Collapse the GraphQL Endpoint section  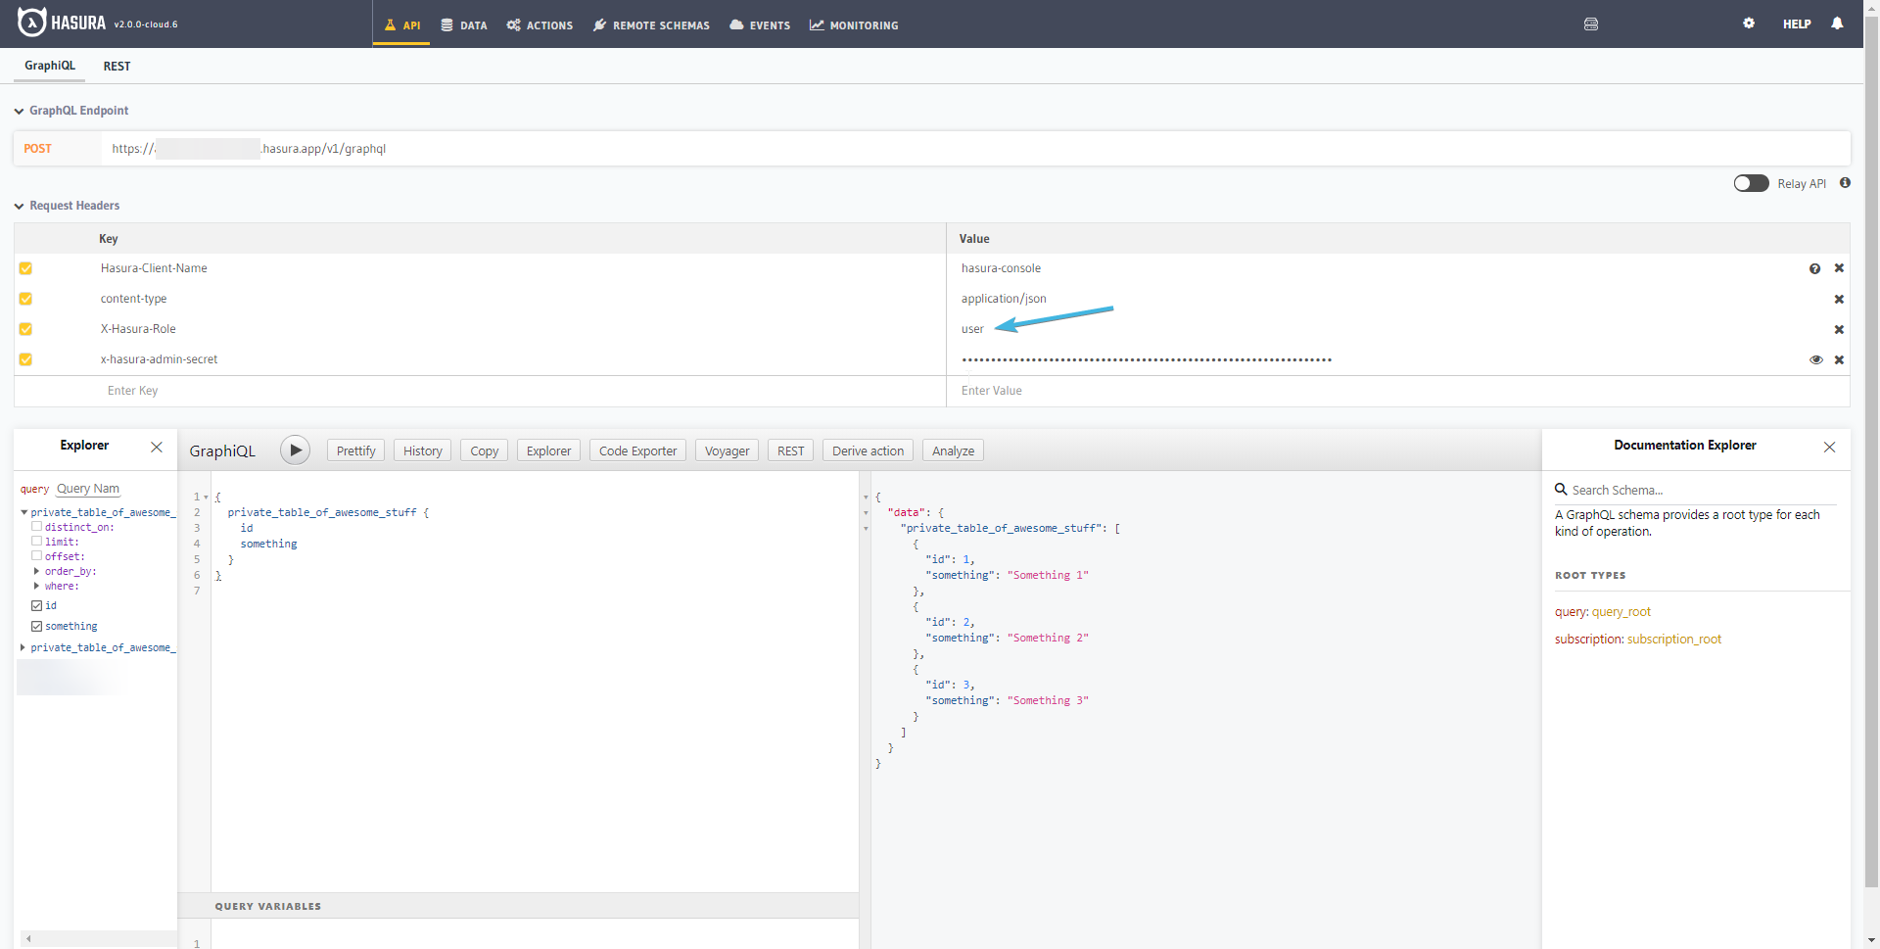pyautogui.click(x=19, y=111)
